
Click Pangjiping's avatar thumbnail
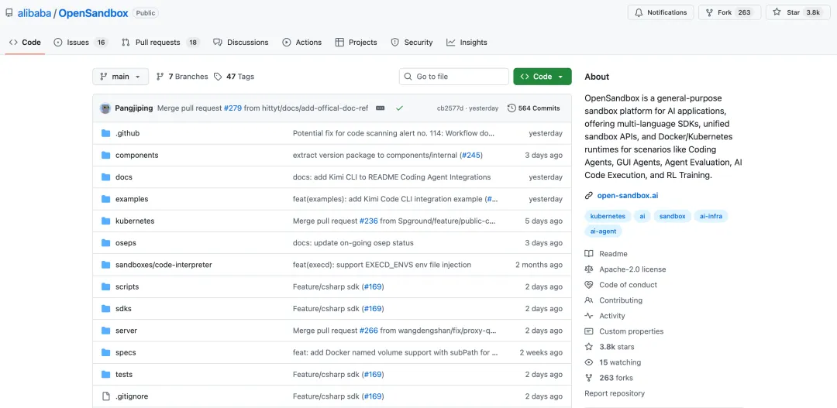105,108
